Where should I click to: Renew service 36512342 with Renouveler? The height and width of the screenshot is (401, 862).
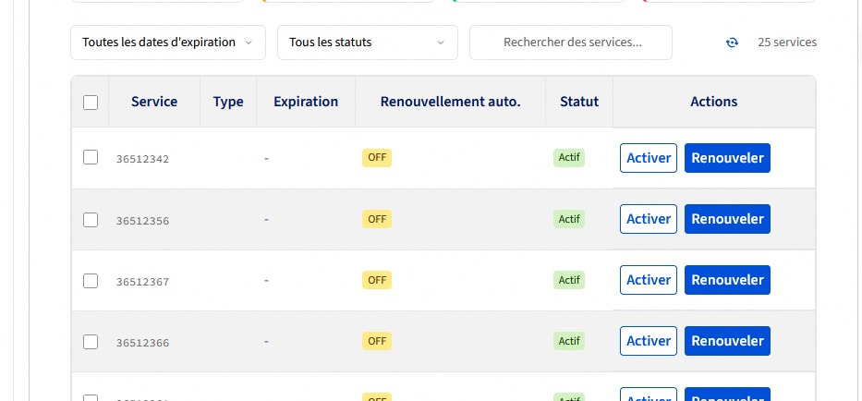click(727, 158)
